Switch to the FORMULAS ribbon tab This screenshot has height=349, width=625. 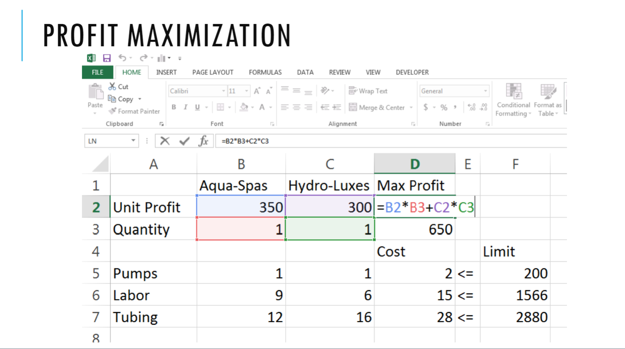pos(265,72)
